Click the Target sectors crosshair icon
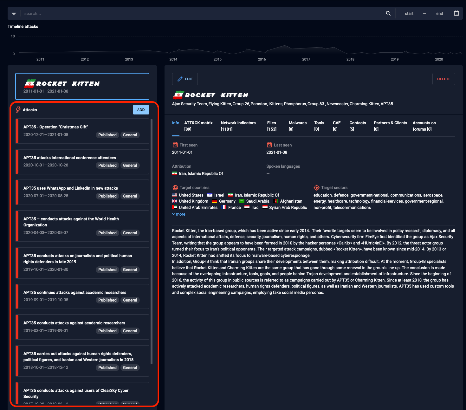 tap(316, 188)
